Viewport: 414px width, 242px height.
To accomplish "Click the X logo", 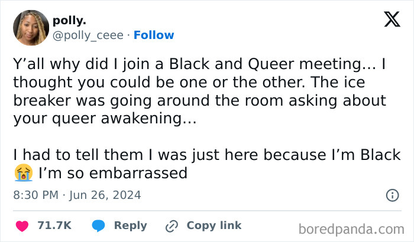I will (392, 21).
